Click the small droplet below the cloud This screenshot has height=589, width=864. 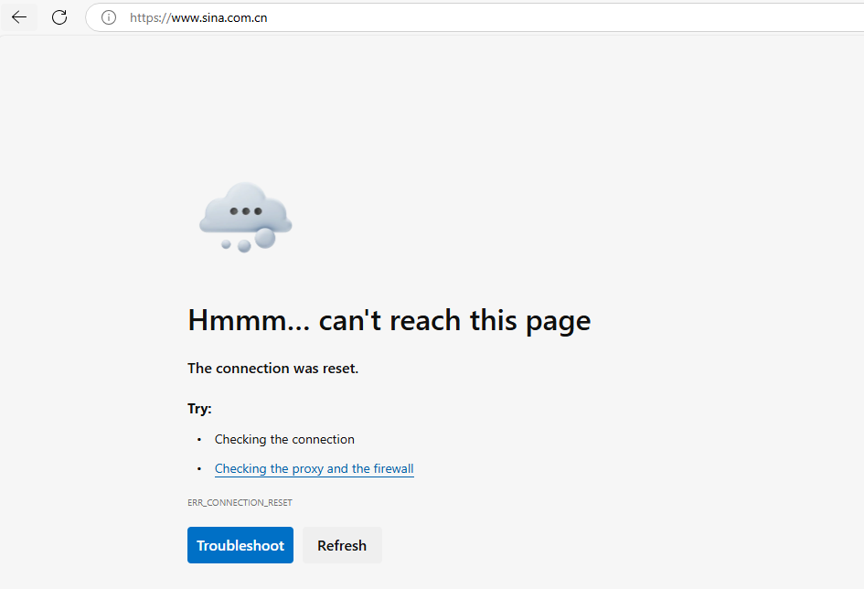point(226,245)
